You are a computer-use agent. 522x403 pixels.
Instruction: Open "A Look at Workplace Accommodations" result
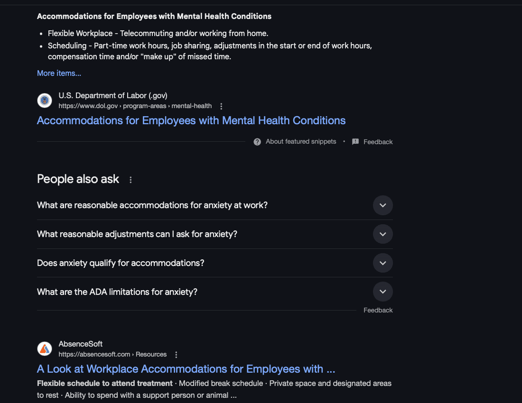tap(186, 369)
